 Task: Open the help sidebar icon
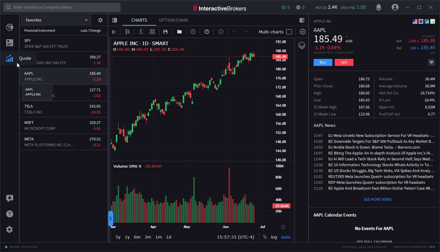pyautogui.click(x=10, y=214)
